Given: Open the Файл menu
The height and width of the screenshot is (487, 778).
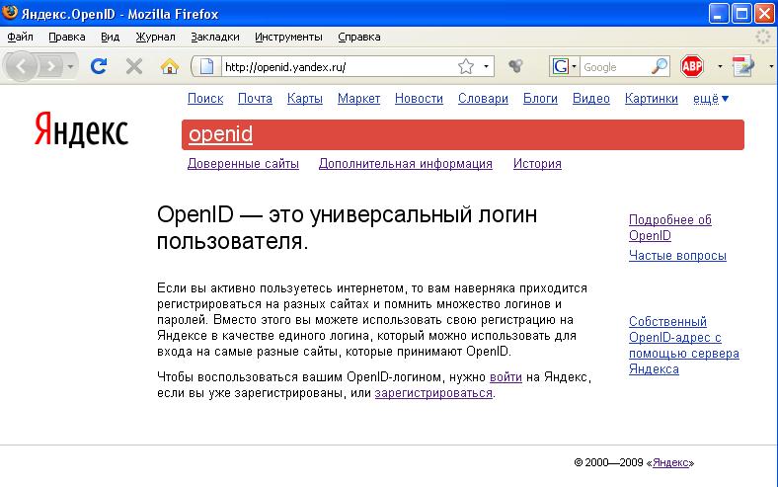Looking at the screenshot, I should [x=20, y=37].
